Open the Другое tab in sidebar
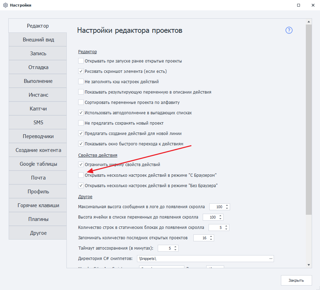 pos(38,233)
